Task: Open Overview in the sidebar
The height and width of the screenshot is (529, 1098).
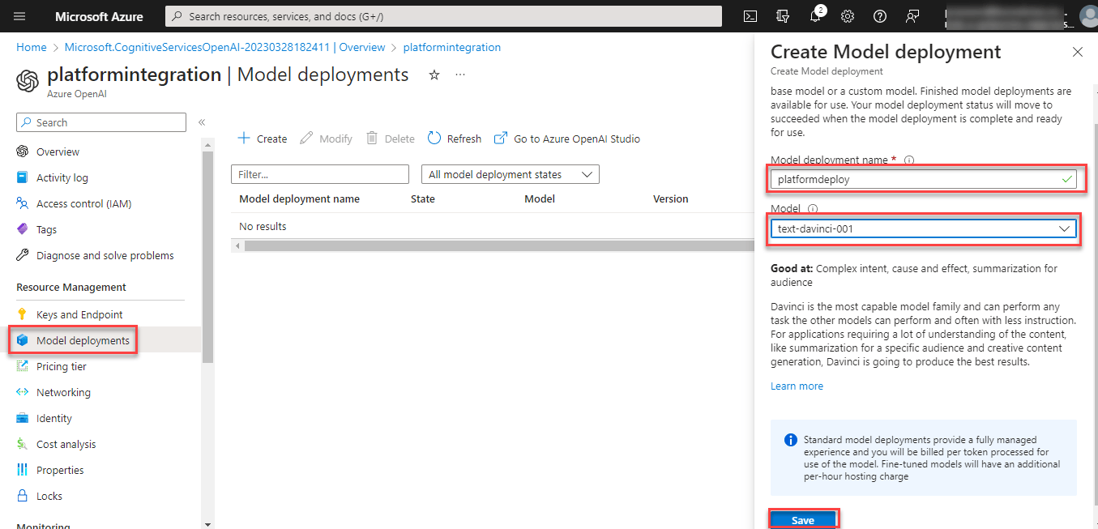Action: [58, 151]
